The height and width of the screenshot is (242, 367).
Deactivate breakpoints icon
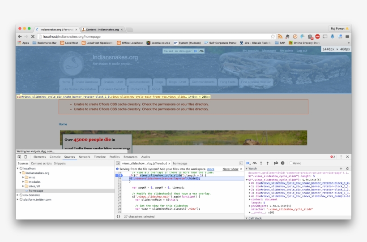coord(276,163)
